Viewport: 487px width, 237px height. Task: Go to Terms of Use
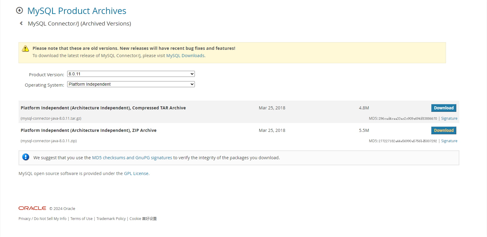coord(81,219)
